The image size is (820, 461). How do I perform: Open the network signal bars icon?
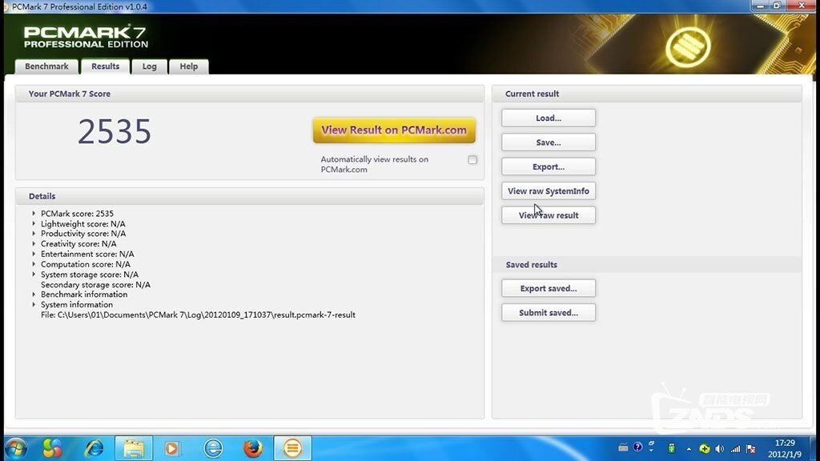[735, 448]
